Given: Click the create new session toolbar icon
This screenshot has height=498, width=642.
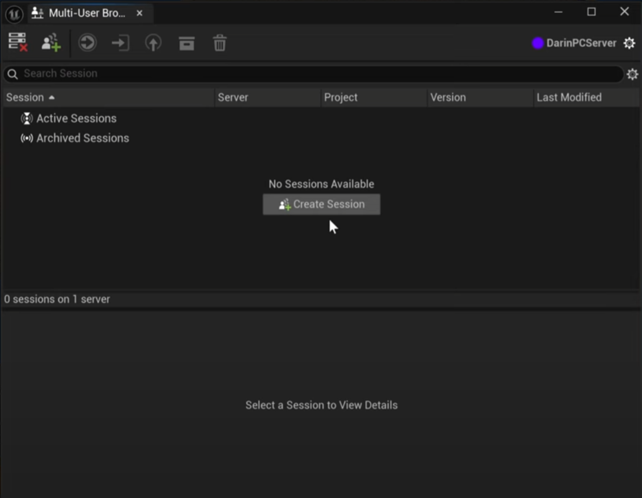Looking at the screenshot, I should click(51, 42).
